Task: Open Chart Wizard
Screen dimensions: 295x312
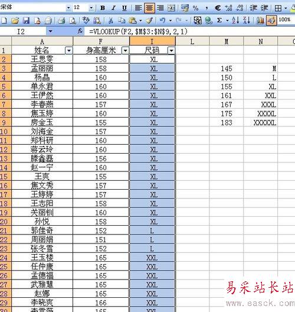Action: [260, 20]
